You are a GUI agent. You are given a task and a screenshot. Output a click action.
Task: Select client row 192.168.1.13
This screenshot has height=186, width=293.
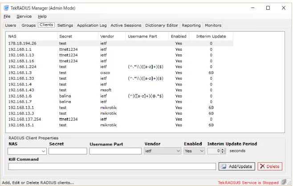pos(120,55)
